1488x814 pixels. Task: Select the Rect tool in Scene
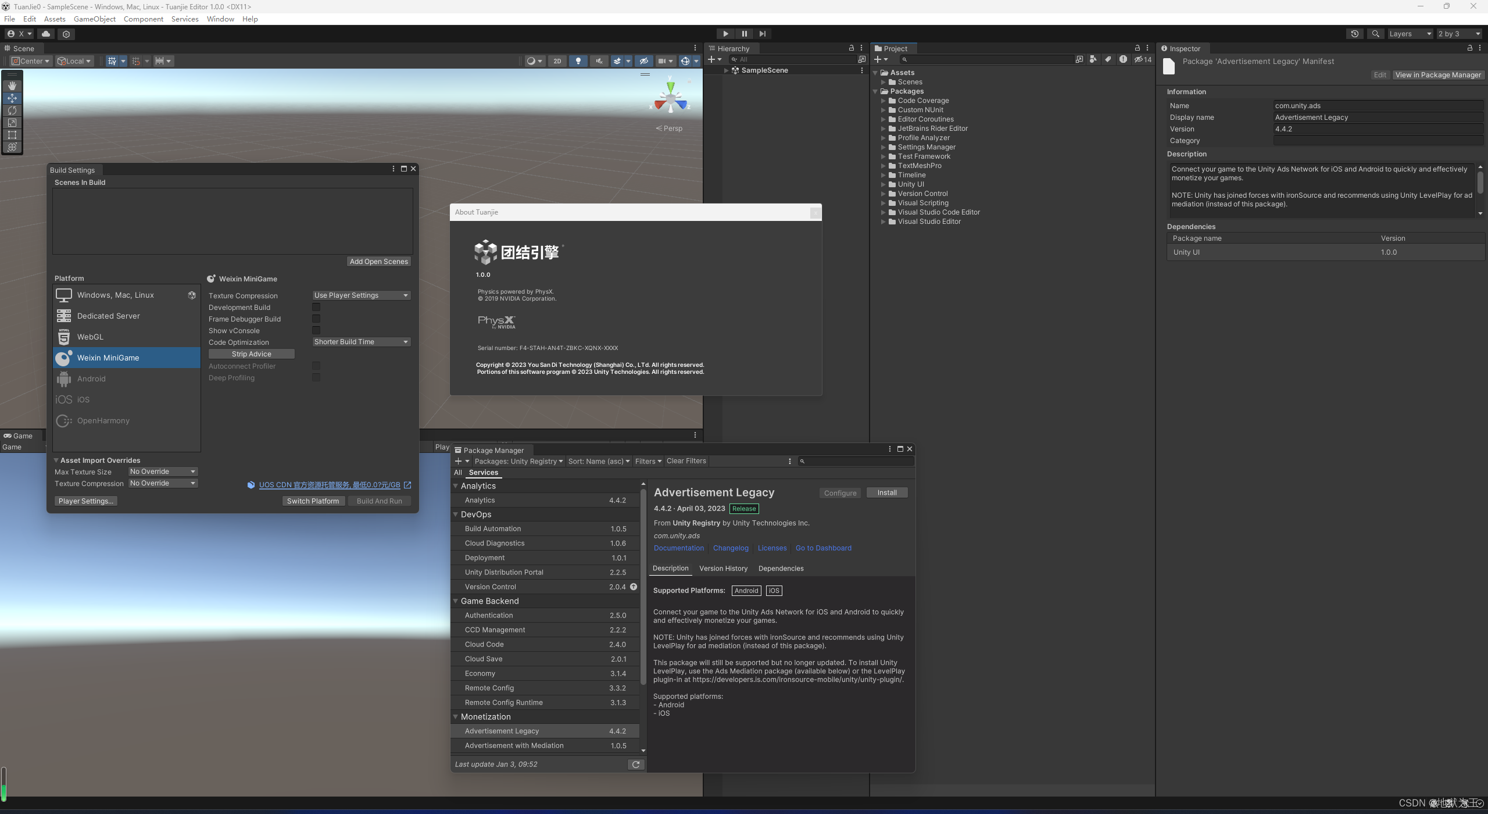pos(12,134)
